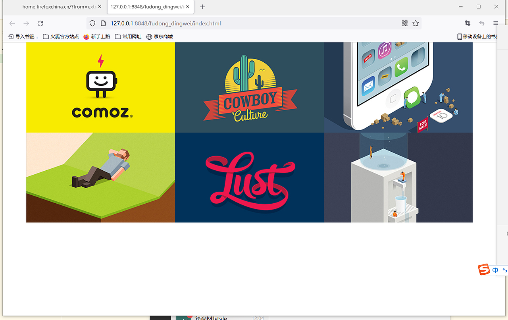Click the Cowboy Culture cactus image
Screen dimensions: 508x320
coord(249,87)
